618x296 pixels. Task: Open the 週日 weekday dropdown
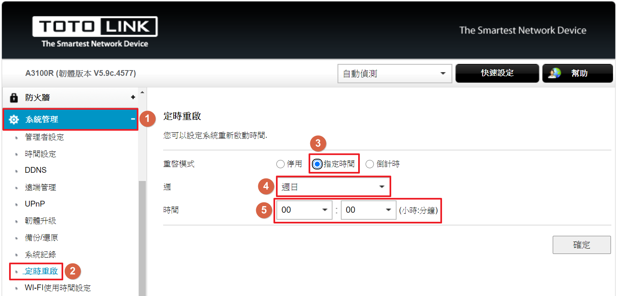333,187
